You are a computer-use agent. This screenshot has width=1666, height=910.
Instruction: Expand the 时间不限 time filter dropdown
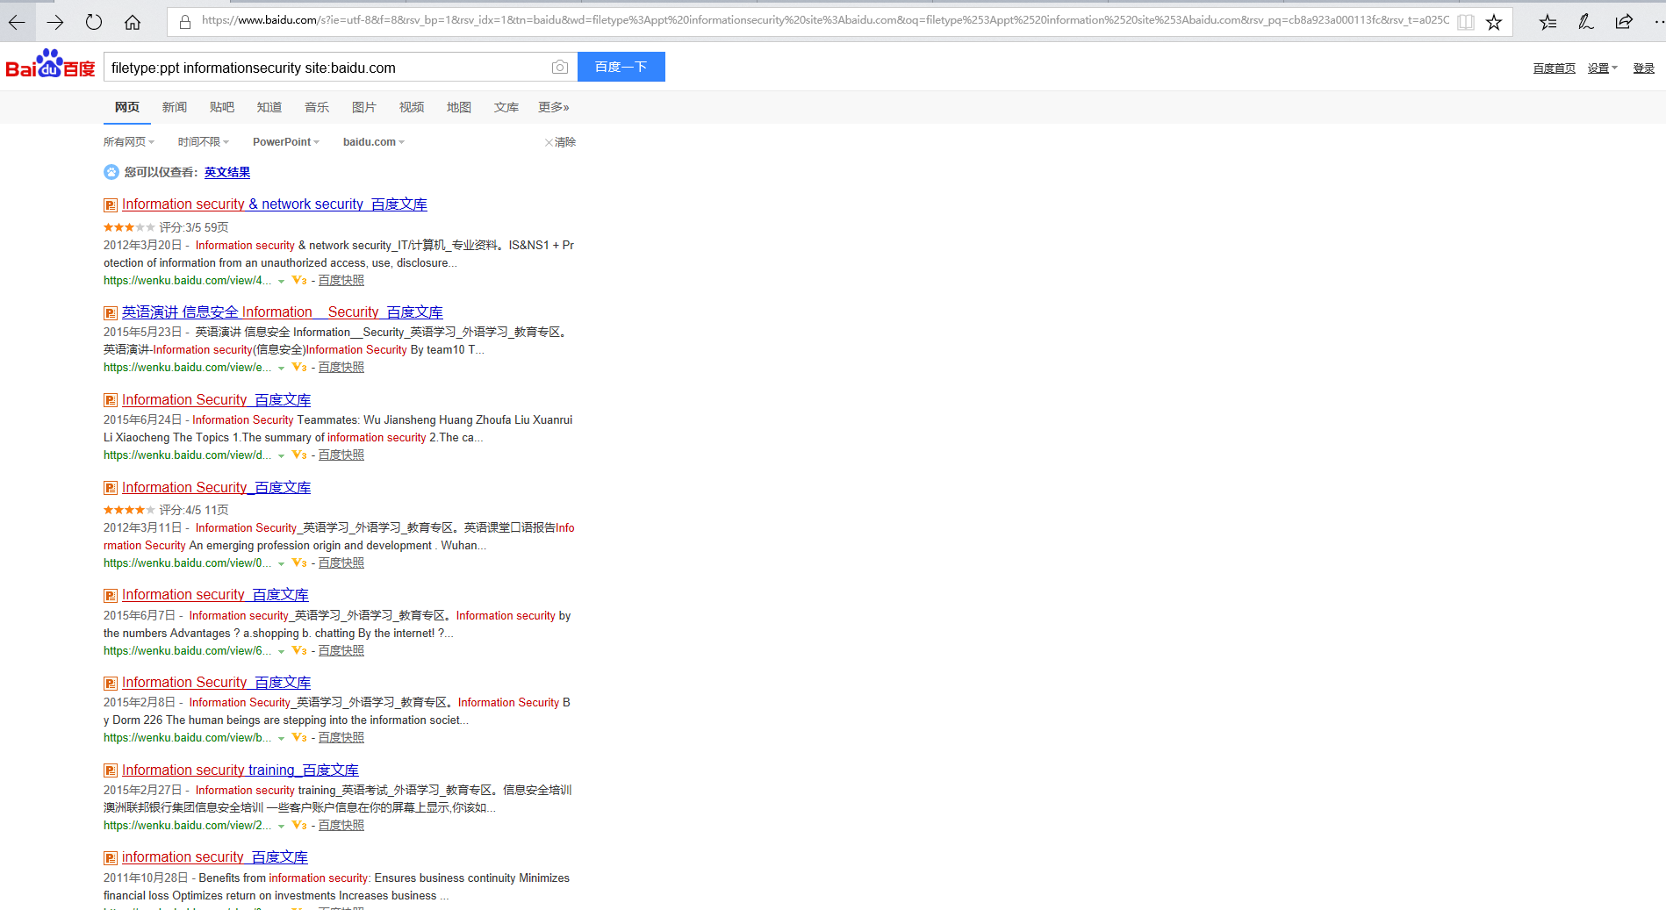tap(203, 142)
